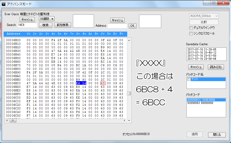Toggle the シンクロスクロール checkbox
The width and height of the screenshot is (231, 143).
[191, 33]
